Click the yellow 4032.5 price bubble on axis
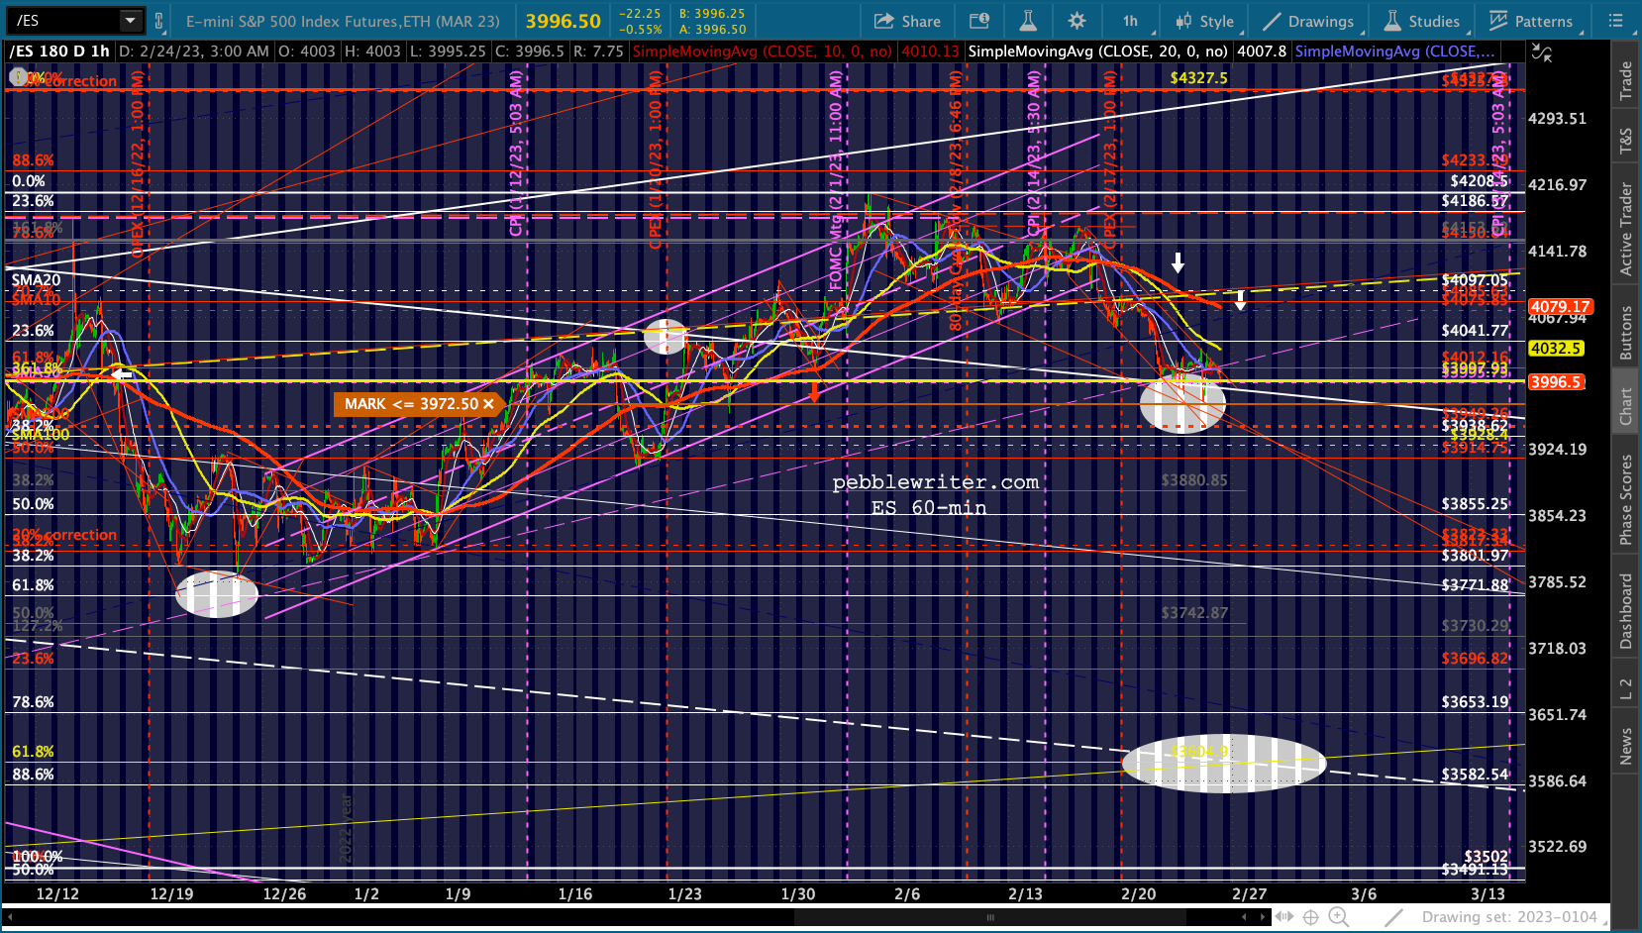Image resolution: width=1642 pixels, height=933 pixels. click(1556, 349)
